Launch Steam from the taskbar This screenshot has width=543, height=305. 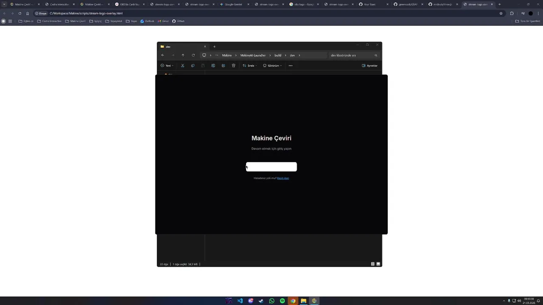click(x=261, y=301)
